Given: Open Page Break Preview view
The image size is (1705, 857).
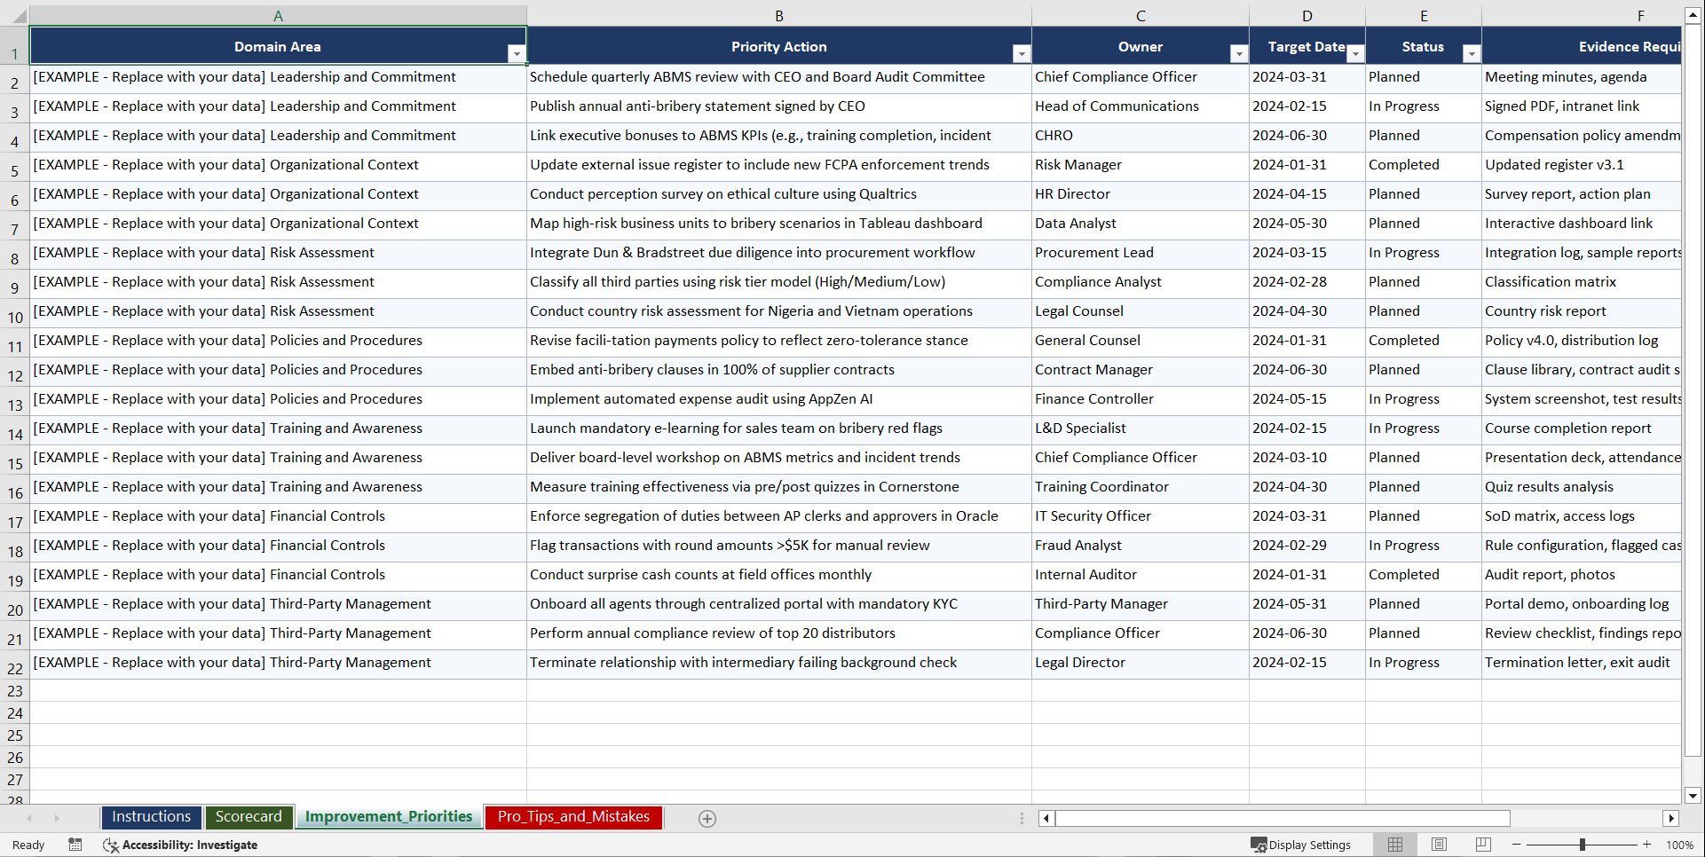Looking at the screenshot, I should (x=1482, y=845).
